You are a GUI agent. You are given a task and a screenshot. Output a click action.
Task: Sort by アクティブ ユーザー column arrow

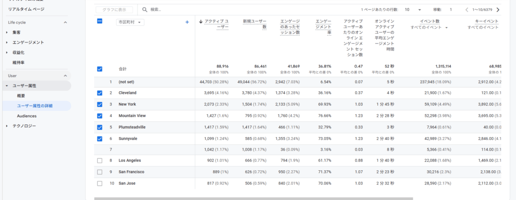(x=201, y=22)
